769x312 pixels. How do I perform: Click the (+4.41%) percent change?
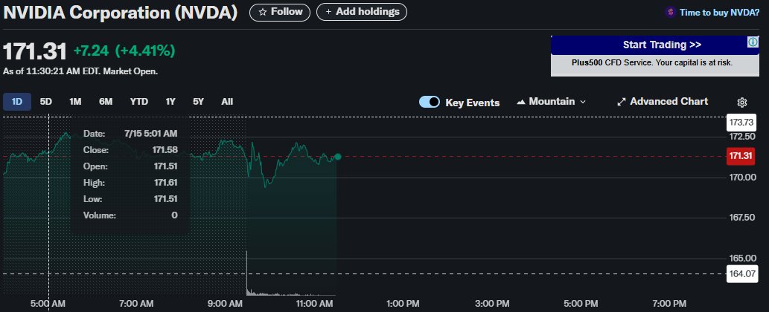click(x=145, y=51)
